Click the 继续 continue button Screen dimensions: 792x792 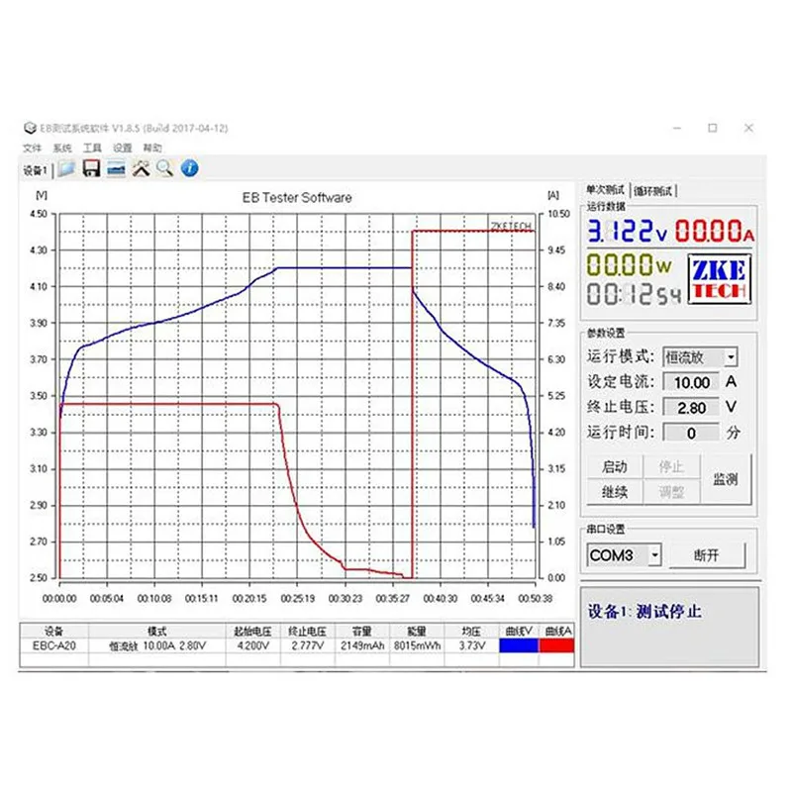pyautogui.click(x=615, y=491)
